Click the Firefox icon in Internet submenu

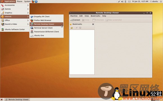(32, 20)
